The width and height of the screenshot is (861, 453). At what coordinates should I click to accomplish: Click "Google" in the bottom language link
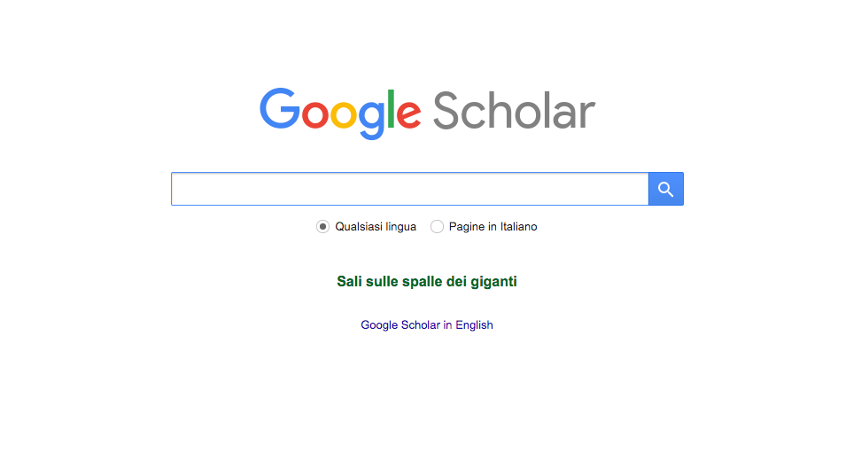pos(379,325)
